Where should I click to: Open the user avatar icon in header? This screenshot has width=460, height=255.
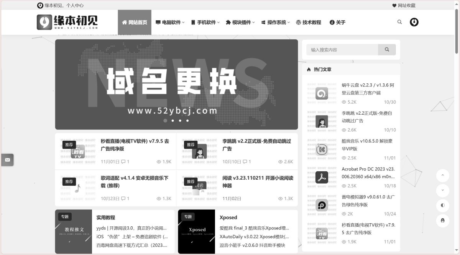click(414, 22)
